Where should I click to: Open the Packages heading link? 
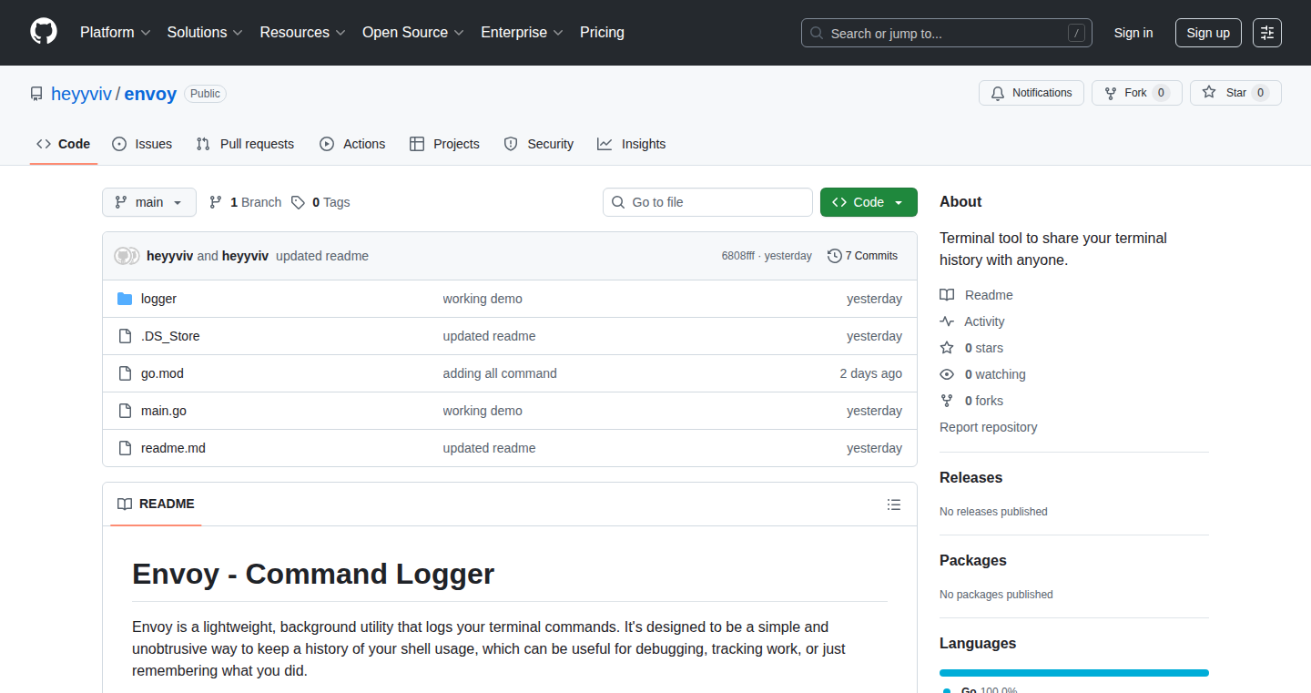973,561
